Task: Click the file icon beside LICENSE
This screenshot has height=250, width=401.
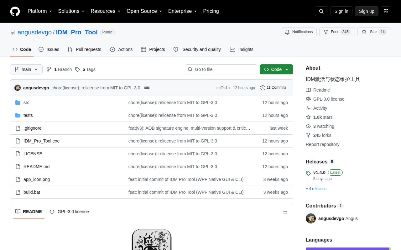Action: pos(18,154)
